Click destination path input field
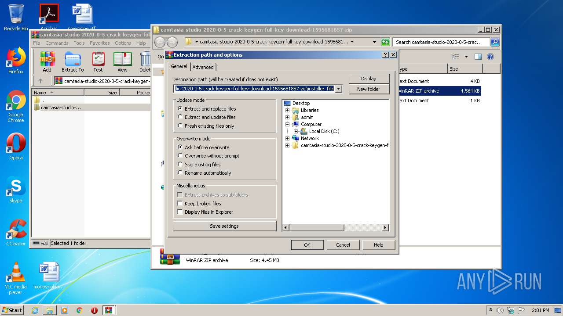563x316 pixels. pos(254,89)
